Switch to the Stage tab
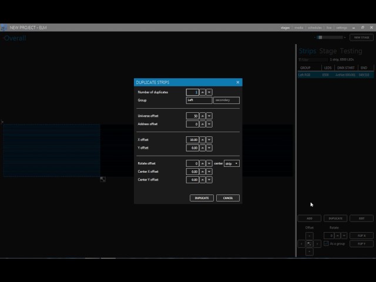This screenshot has height=282, width=376. click(328, 51)
